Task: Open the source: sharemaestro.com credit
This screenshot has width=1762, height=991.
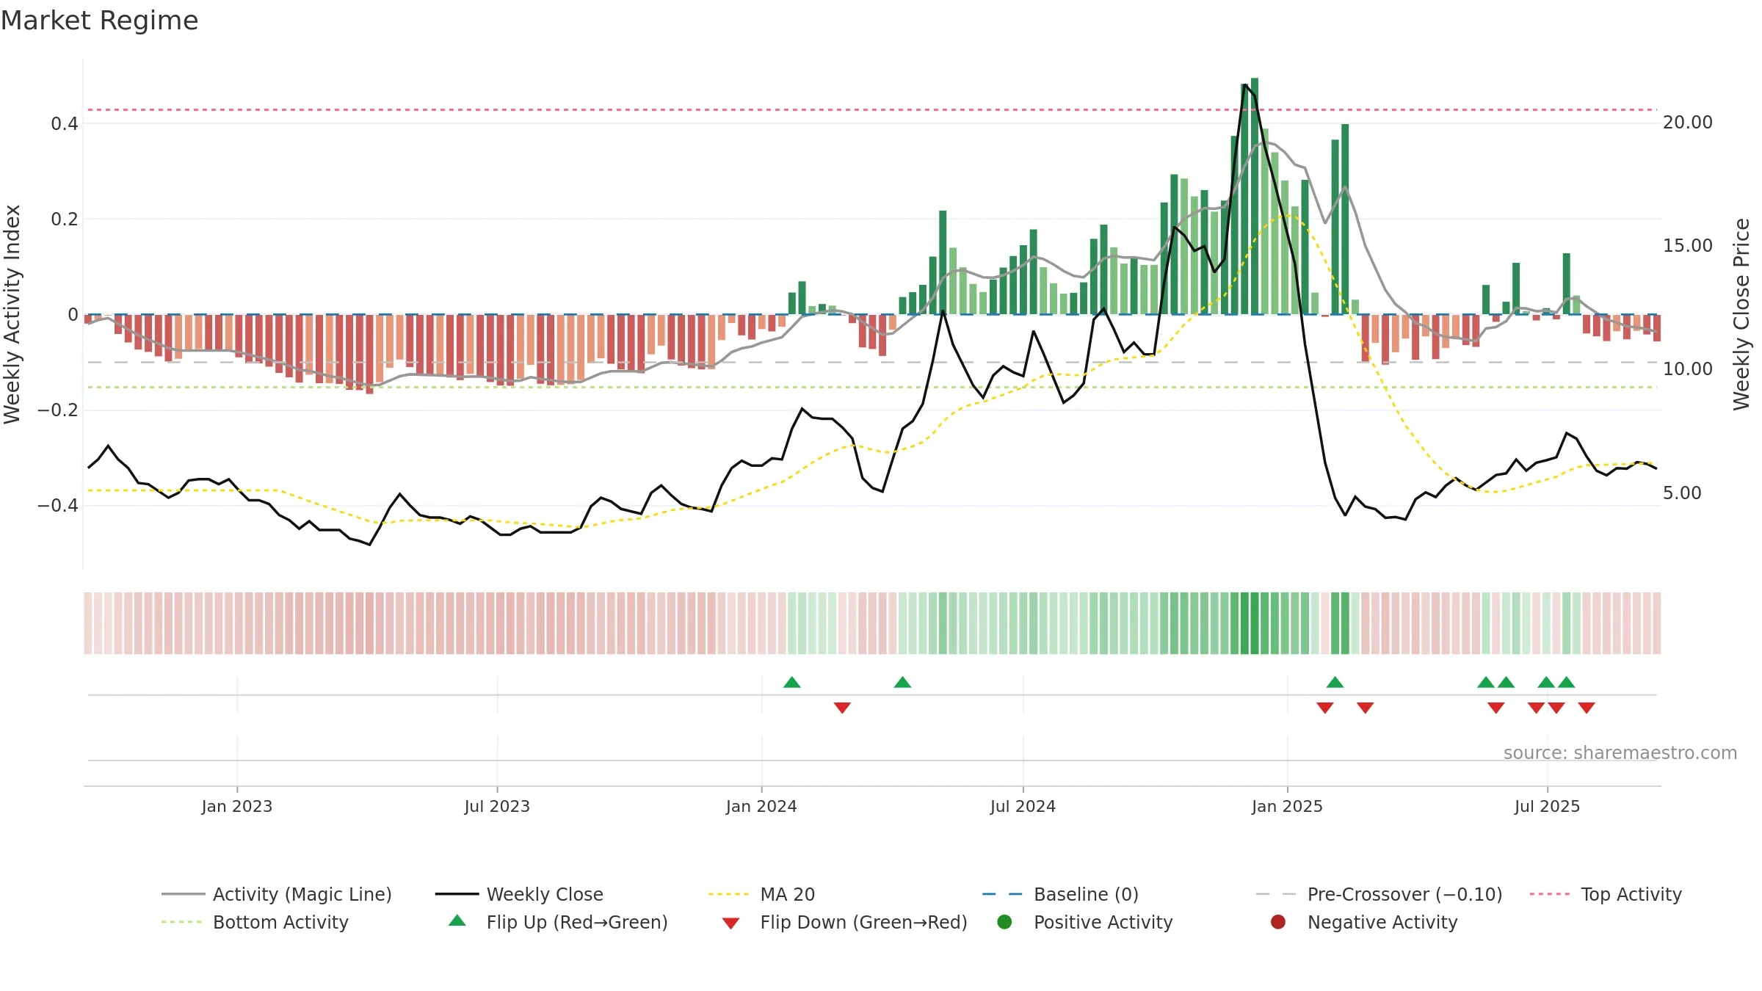Action: tap(1620, 752)
